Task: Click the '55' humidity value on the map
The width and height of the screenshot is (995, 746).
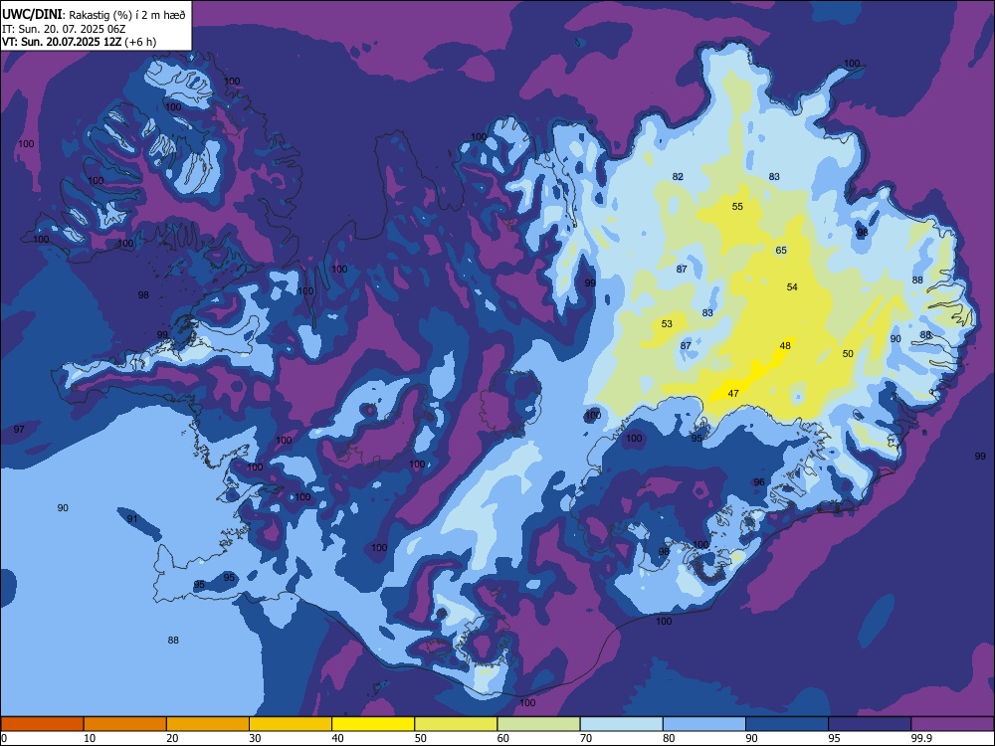Action: (x=737, y=206)
